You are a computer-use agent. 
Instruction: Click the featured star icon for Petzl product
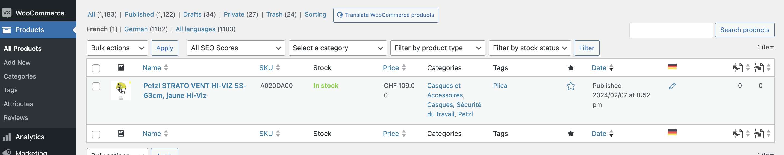(x=571, y=86)
